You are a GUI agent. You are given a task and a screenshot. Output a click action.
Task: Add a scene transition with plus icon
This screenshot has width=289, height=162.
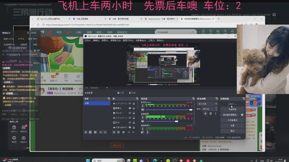(205, 113)
